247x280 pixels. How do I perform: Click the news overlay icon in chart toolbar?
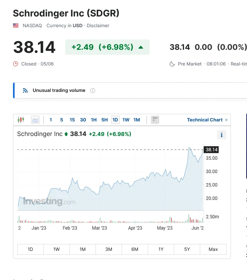click(155, 120)
